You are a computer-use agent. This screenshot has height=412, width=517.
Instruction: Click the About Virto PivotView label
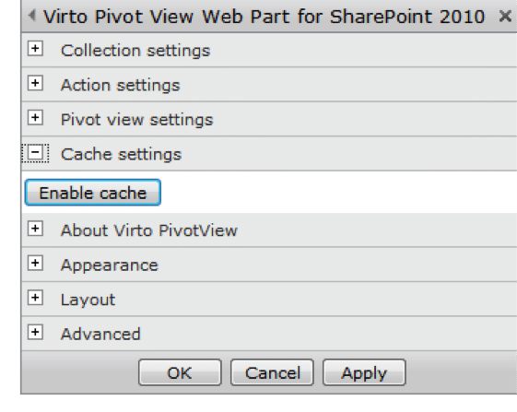point(149,230)
